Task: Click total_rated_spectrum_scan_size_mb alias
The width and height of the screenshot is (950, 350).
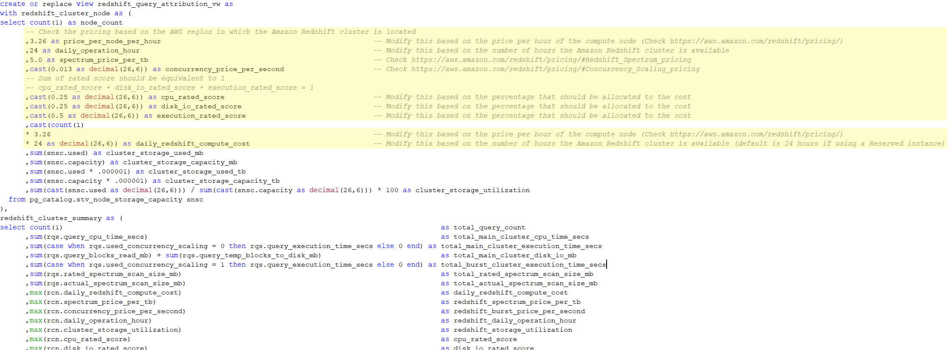Action: [524, 274]
